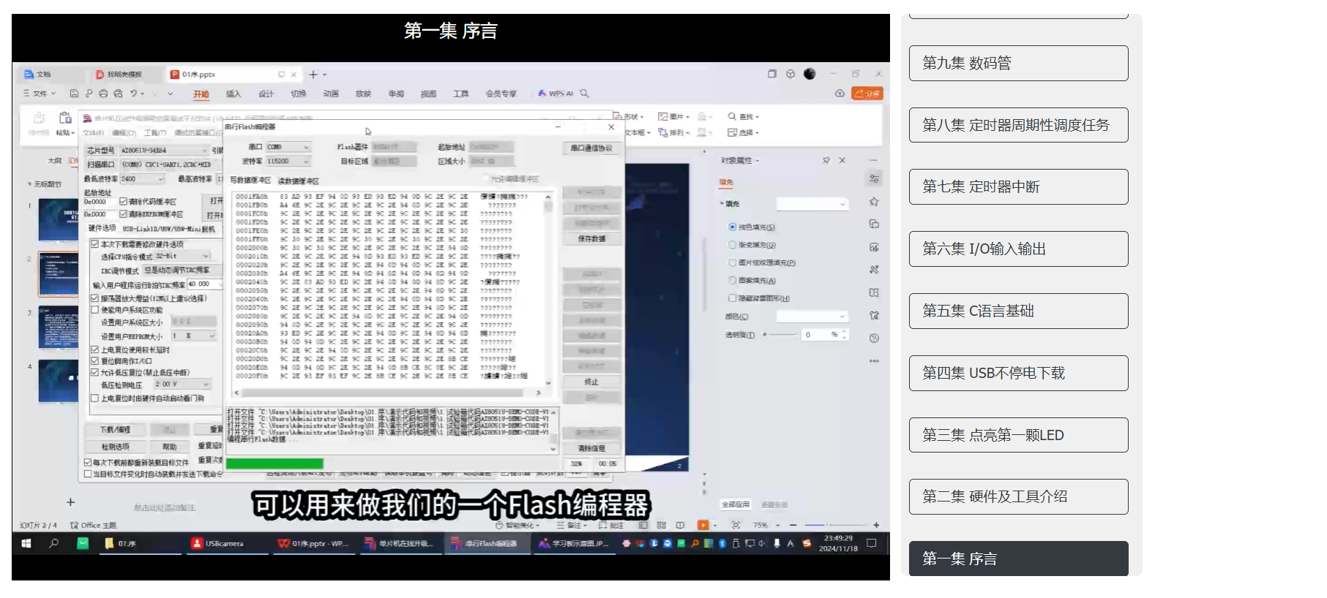
Task: Click 串口通信协议 button in Flash programmer
Action: coord(591,148)
